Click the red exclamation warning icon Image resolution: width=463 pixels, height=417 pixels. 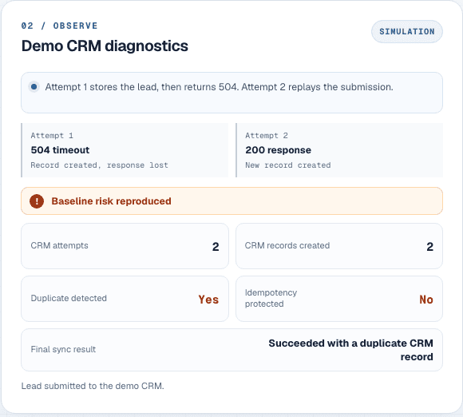(37, 201)
